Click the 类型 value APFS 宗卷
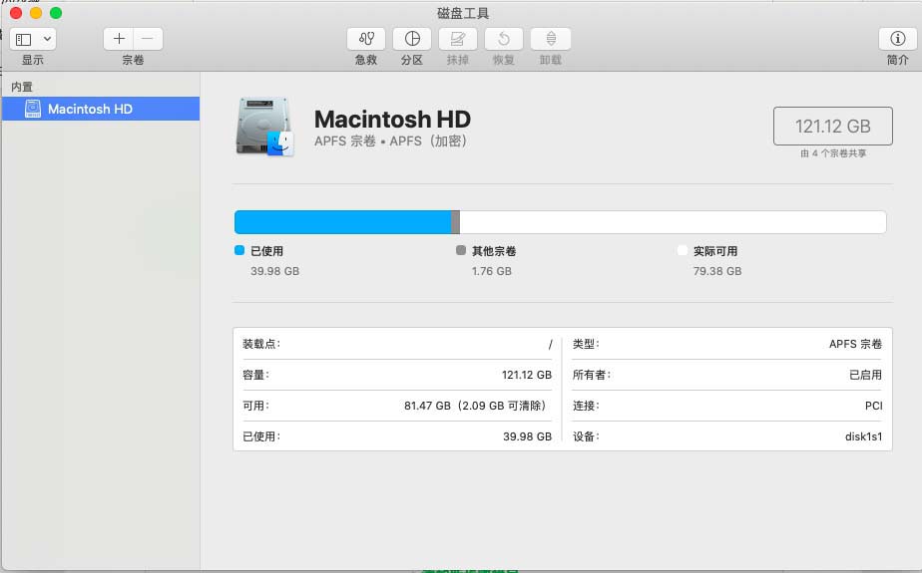The width and height of the screenshot is (922, 573). pos(855,344)
